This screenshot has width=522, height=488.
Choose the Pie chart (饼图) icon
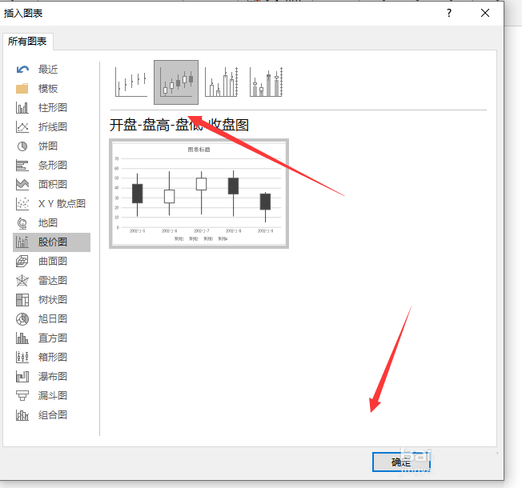[x=22, y=146]
